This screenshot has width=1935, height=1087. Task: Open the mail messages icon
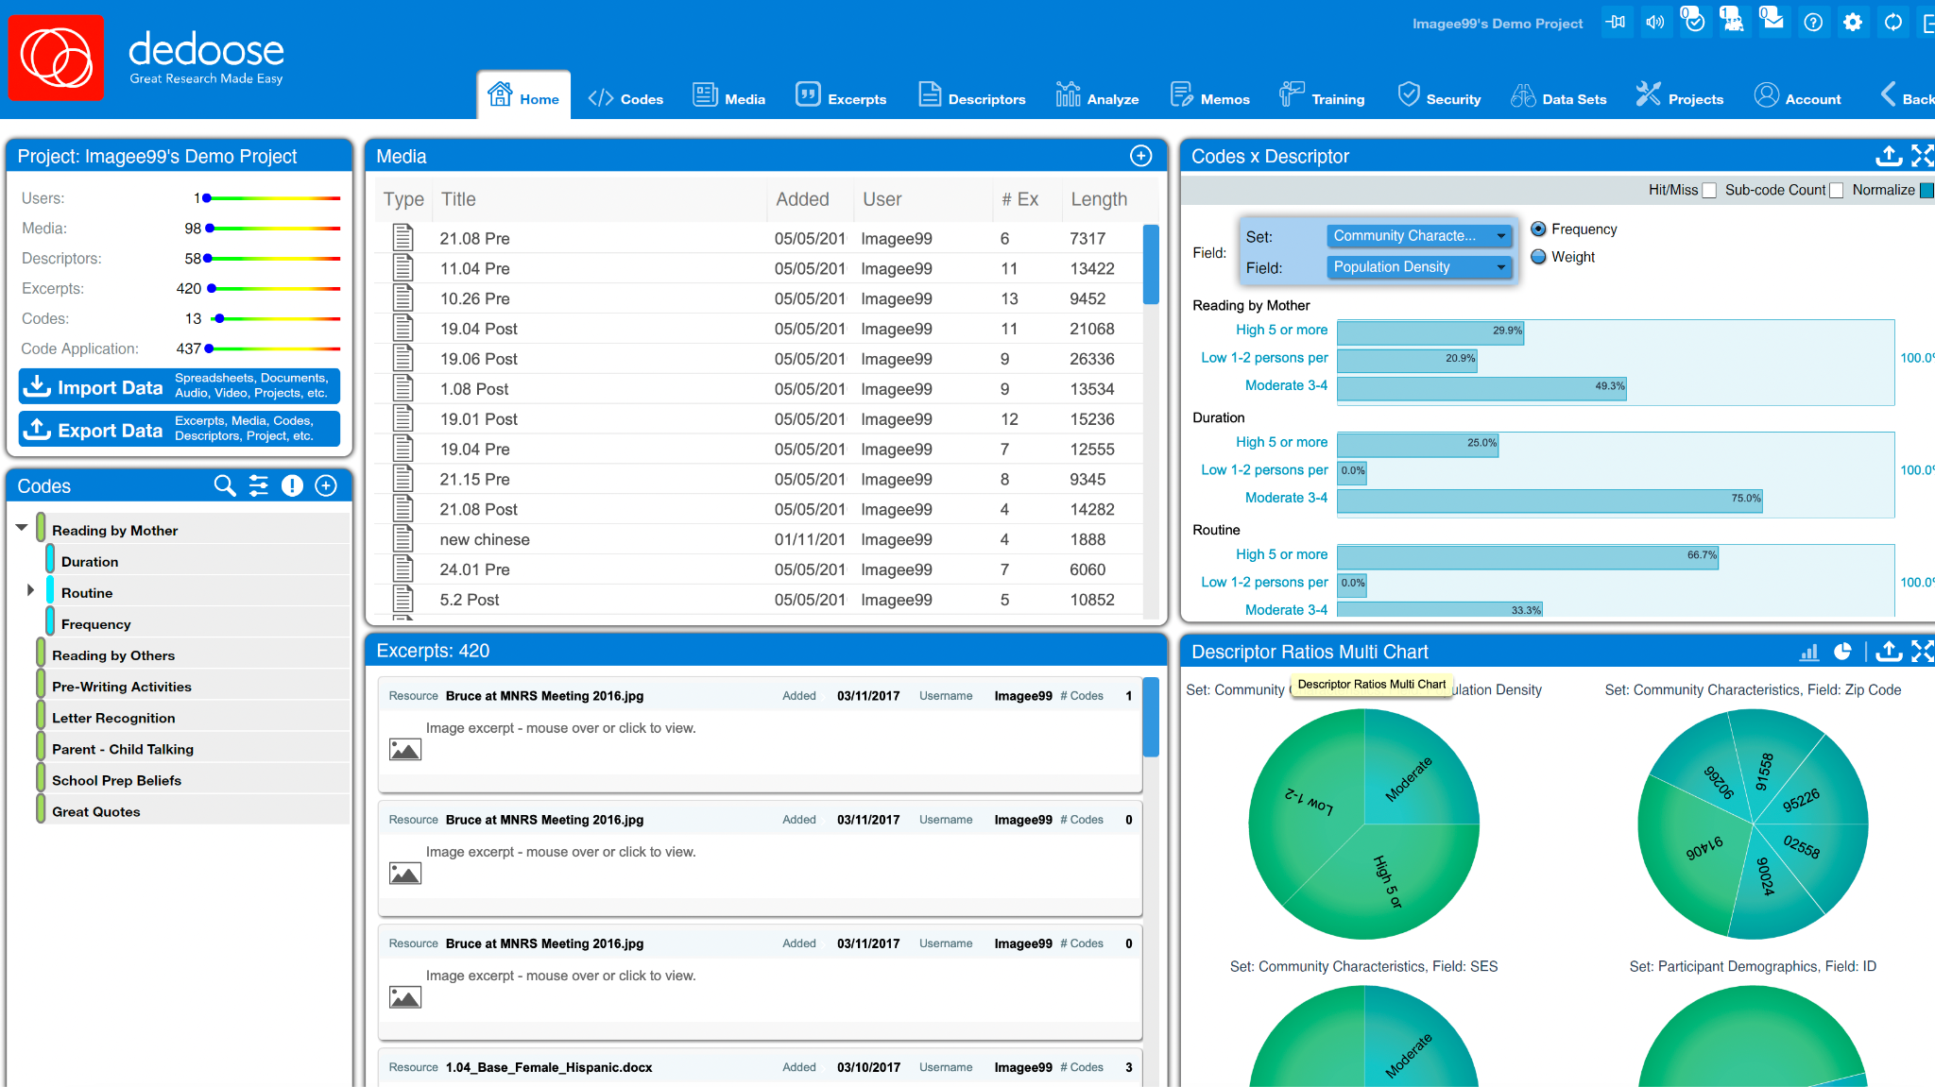(x=1772, y=21)
